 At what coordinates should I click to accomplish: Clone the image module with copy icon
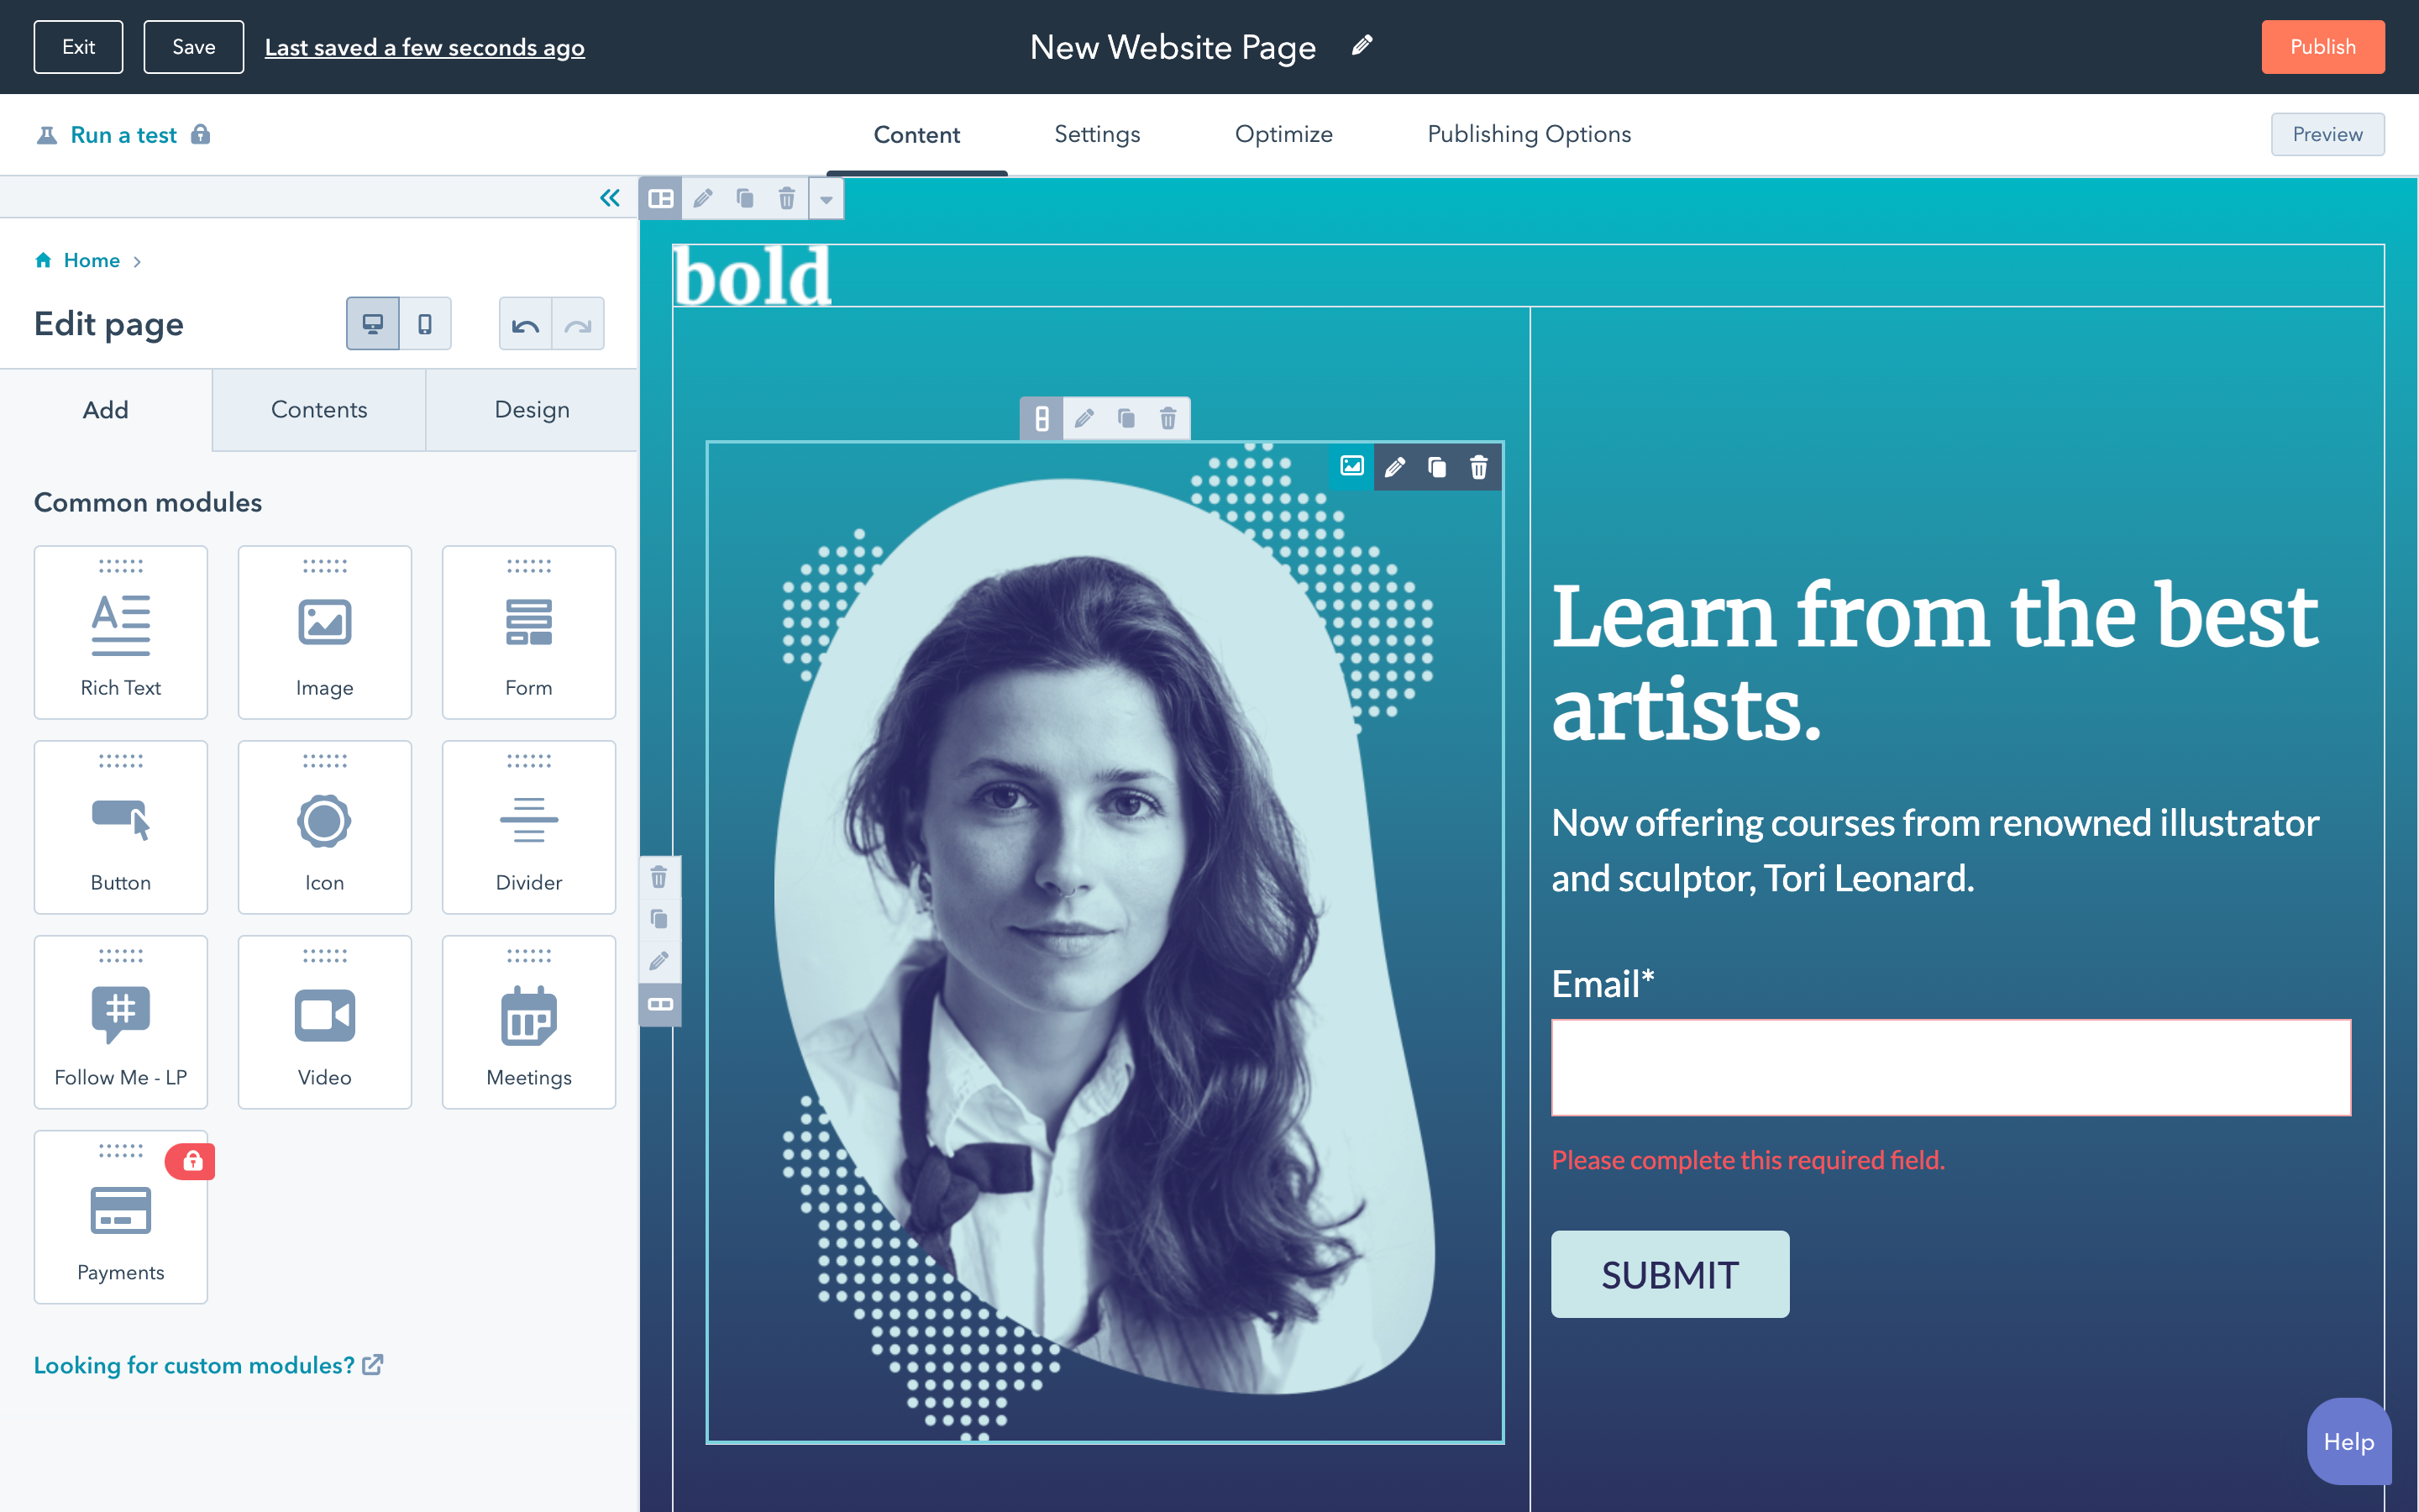[1436, 467]
